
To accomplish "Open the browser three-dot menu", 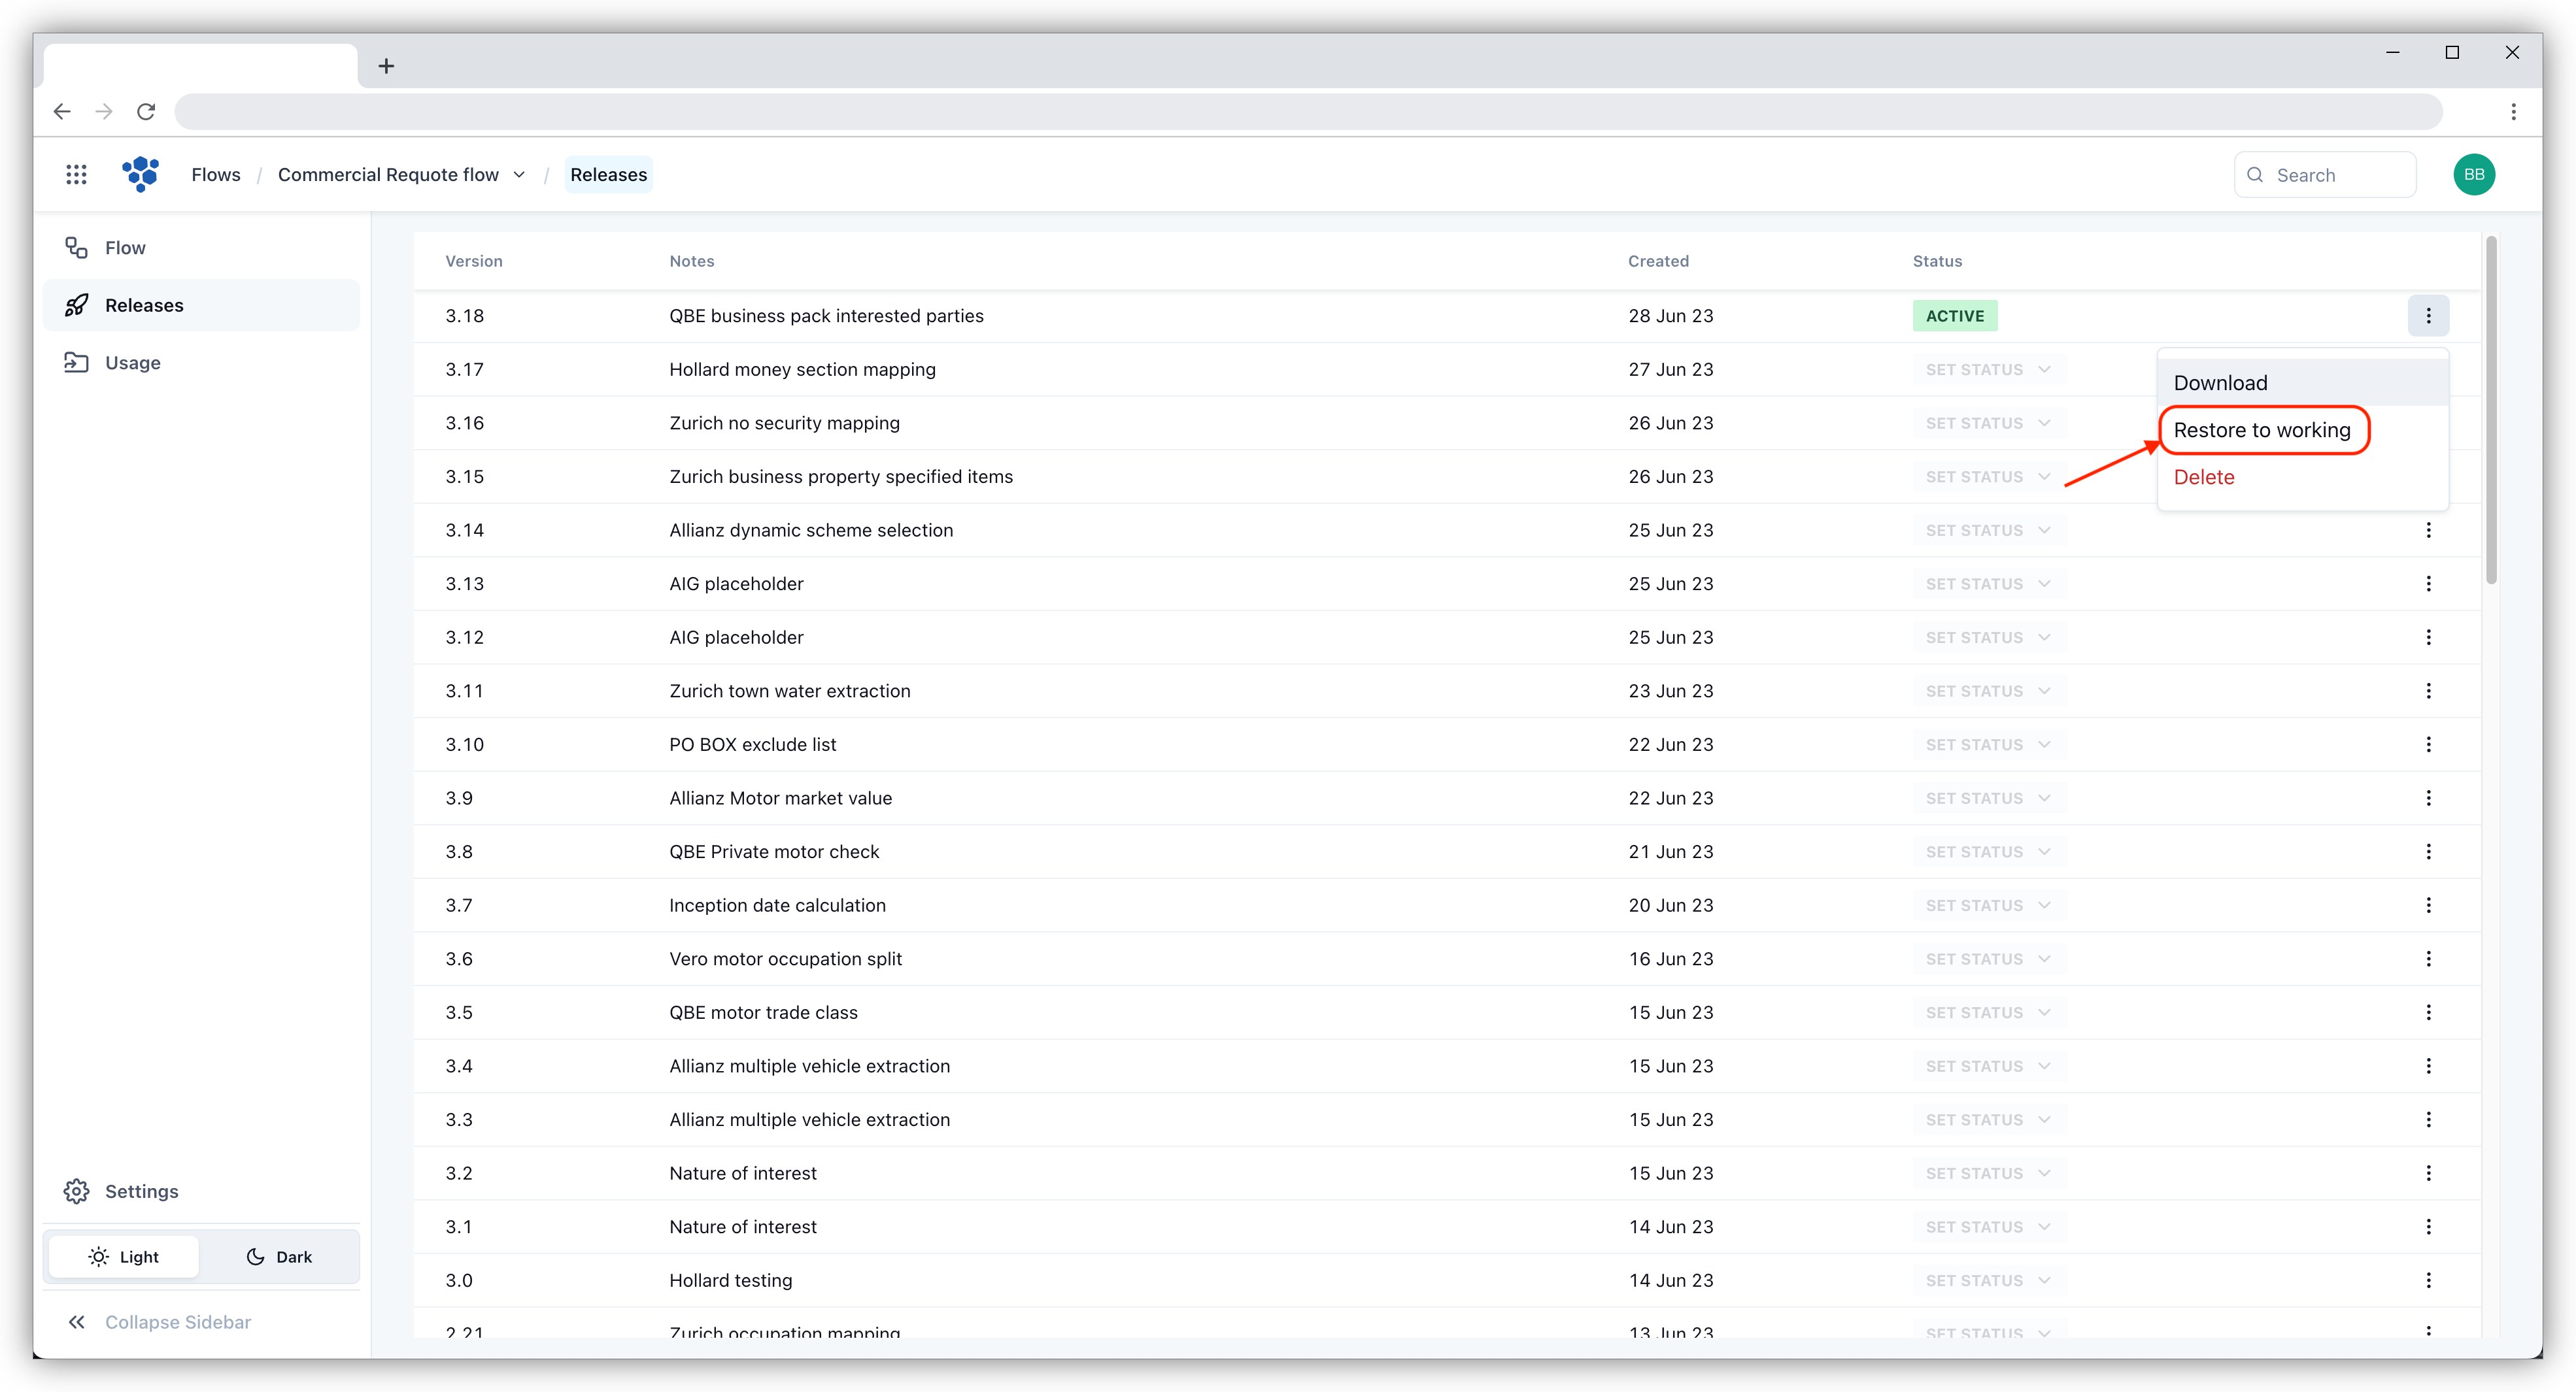I will point(2513,112).
